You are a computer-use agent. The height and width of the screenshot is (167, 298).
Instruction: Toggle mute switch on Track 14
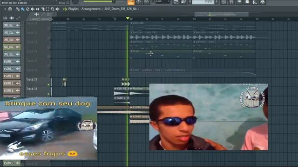coord(48,57)
